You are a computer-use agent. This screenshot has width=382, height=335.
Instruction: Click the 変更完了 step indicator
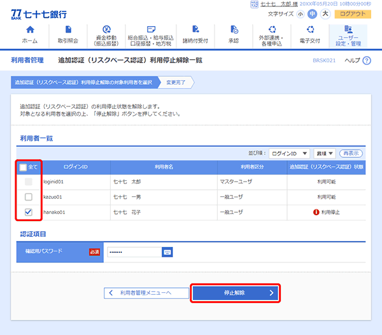(x=176, y=82)
